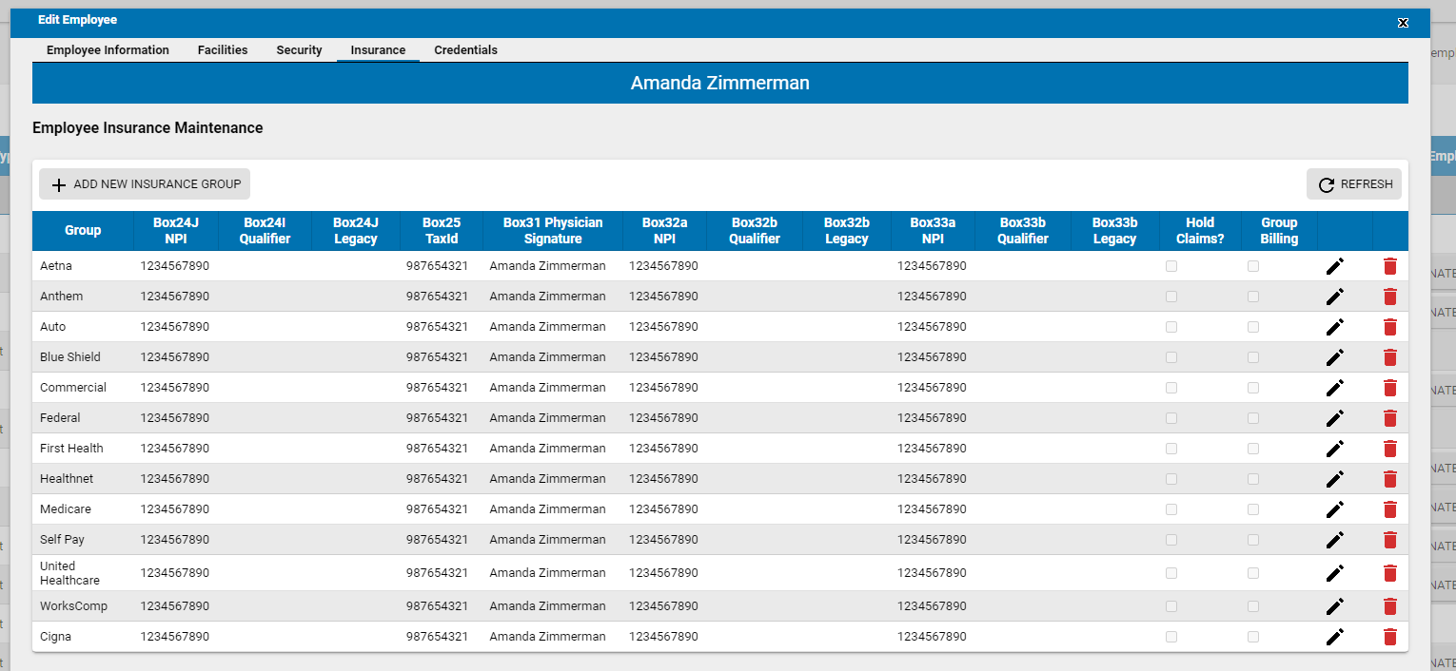Delete the Federal insurance group
Screen dimensions: 1456x671
[1390, 418]
